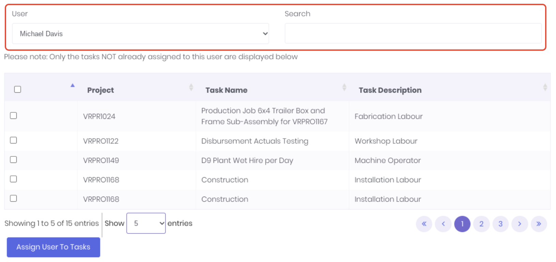
Task: Click sort arrow in checkbox column header
Action: (x=73, y=86)
